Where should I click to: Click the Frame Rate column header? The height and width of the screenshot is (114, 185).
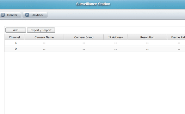tap(176, 37)
